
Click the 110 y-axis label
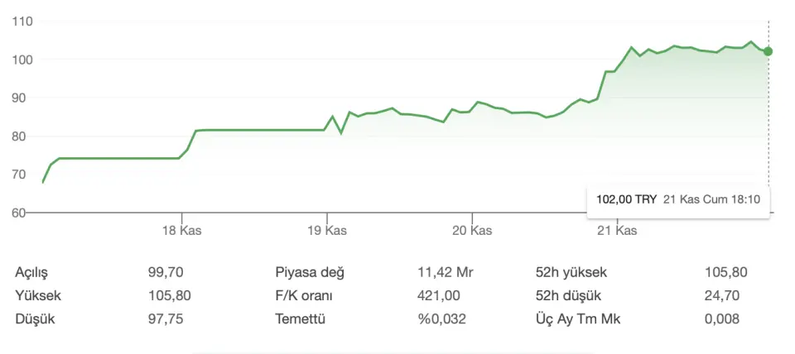point(22,21)
